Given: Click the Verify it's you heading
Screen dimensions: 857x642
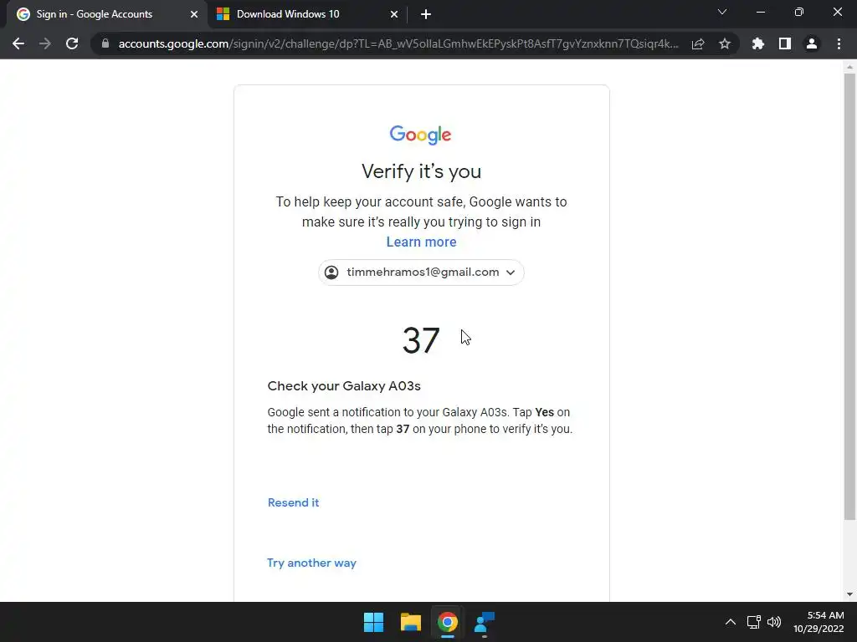Looking at the screenshot, I should 422,171.
